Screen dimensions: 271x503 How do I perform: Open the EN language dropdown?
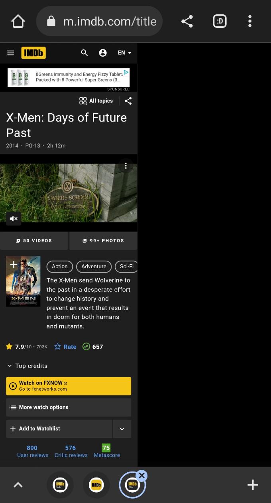[124, 53]
